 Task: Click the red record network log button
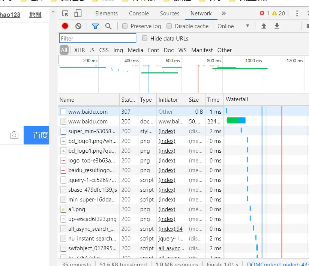(65, 26)
